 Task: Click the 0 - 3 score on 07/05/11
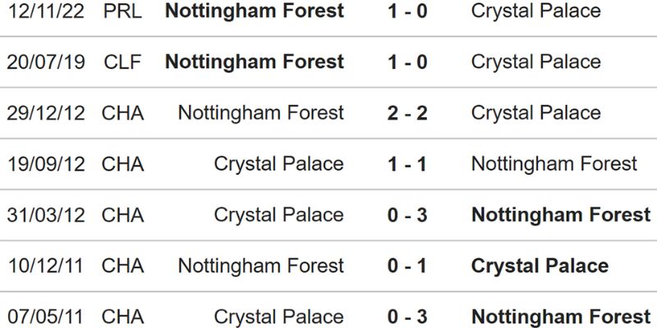407,317
